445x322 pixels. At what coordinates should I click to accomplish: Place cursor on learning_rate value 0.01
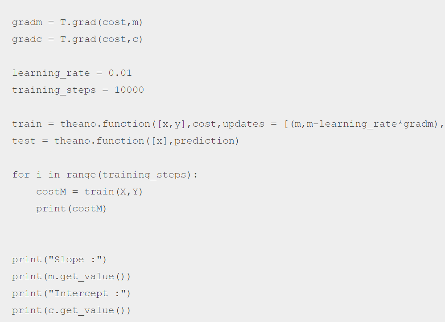(120, 73)
